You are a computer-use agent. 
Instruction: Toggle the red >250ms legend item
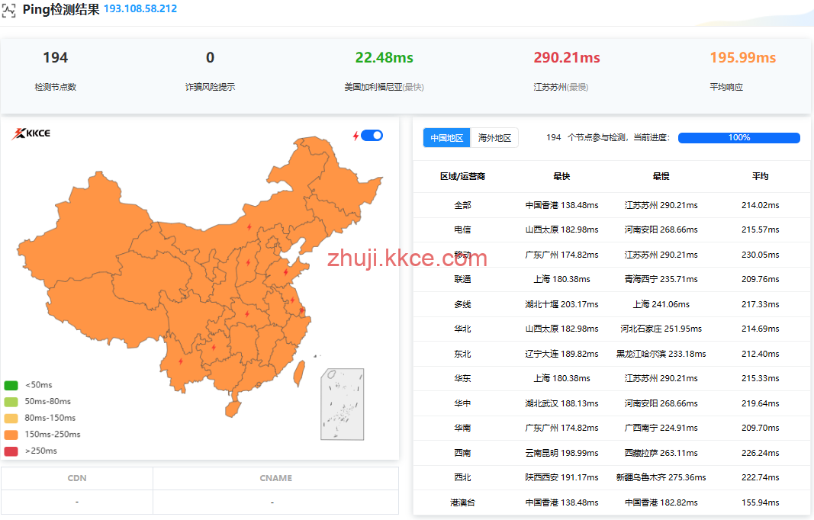(11, 451)
